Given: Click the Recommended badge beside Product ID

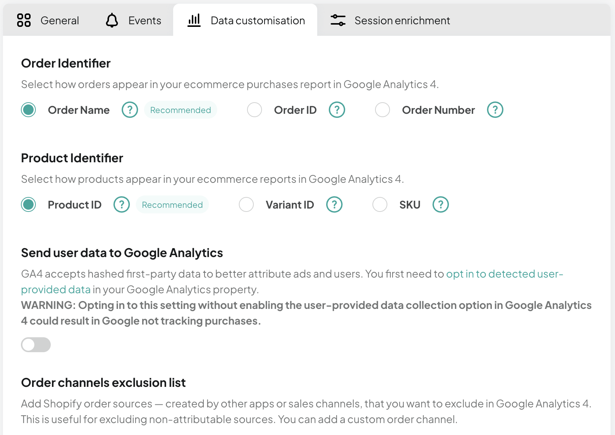Looking at the screenshot, I should [172, 205].
